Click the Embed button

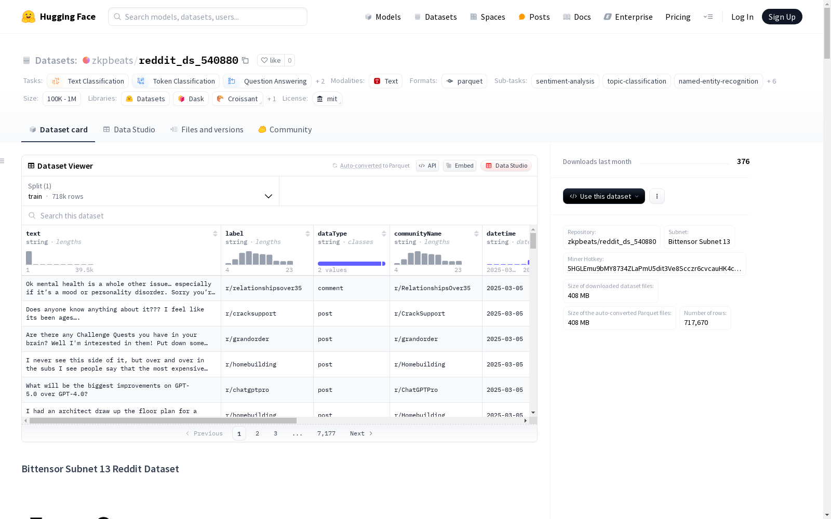point(460,166)
